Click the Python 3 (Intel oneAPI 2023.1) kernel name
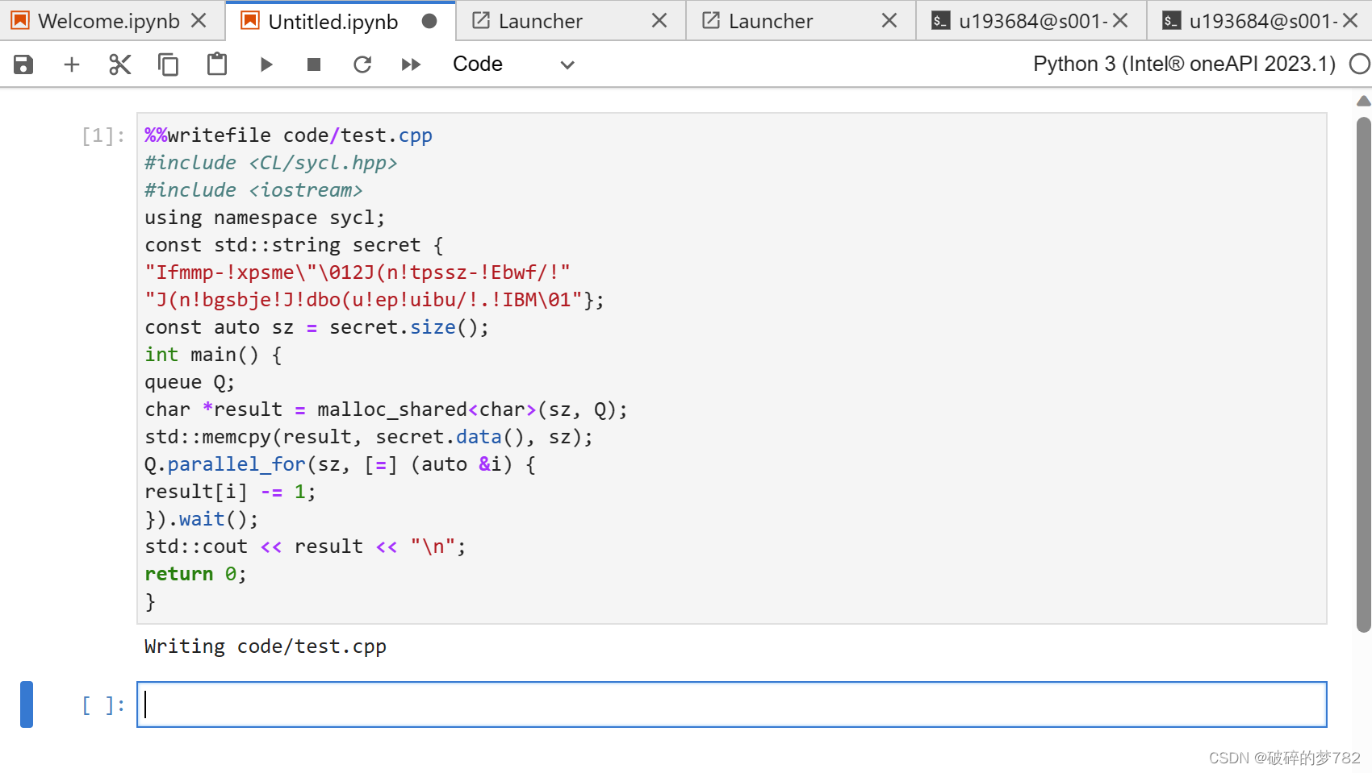 tap(1184, 64)
